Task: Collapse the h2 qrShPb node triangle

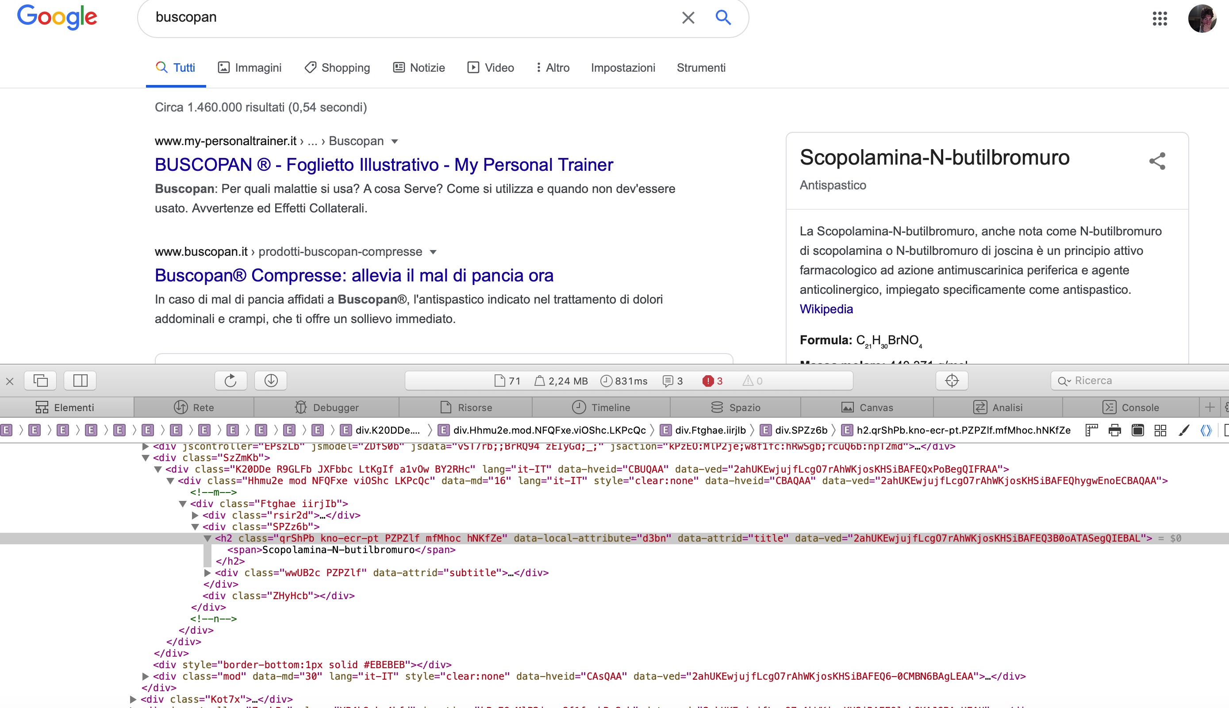Action: (x=207, y=538)
